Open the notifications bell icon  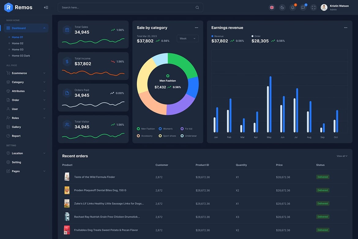tap(292, 7)
